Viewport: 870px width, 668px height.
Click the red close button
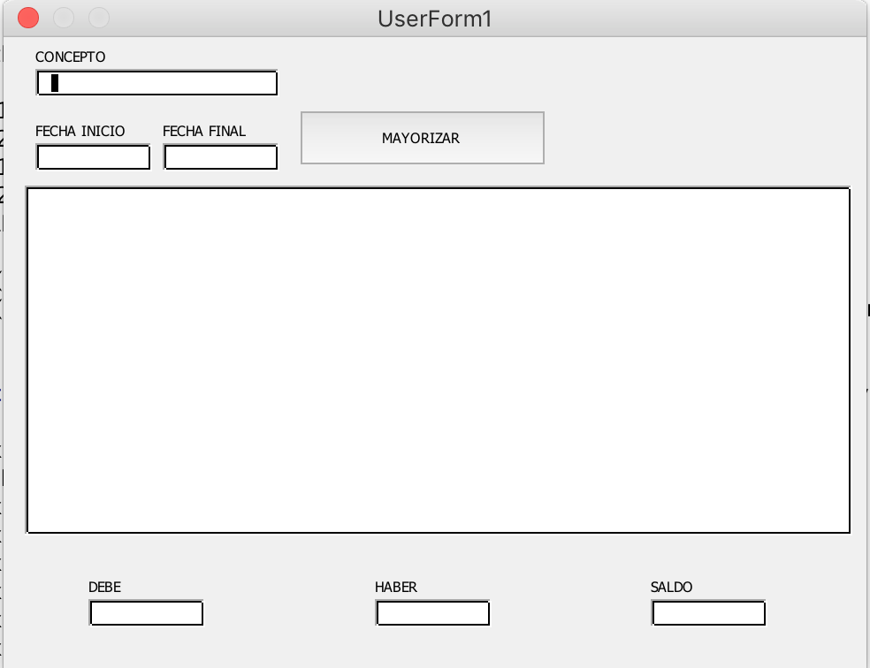click(x=28, y=16)
